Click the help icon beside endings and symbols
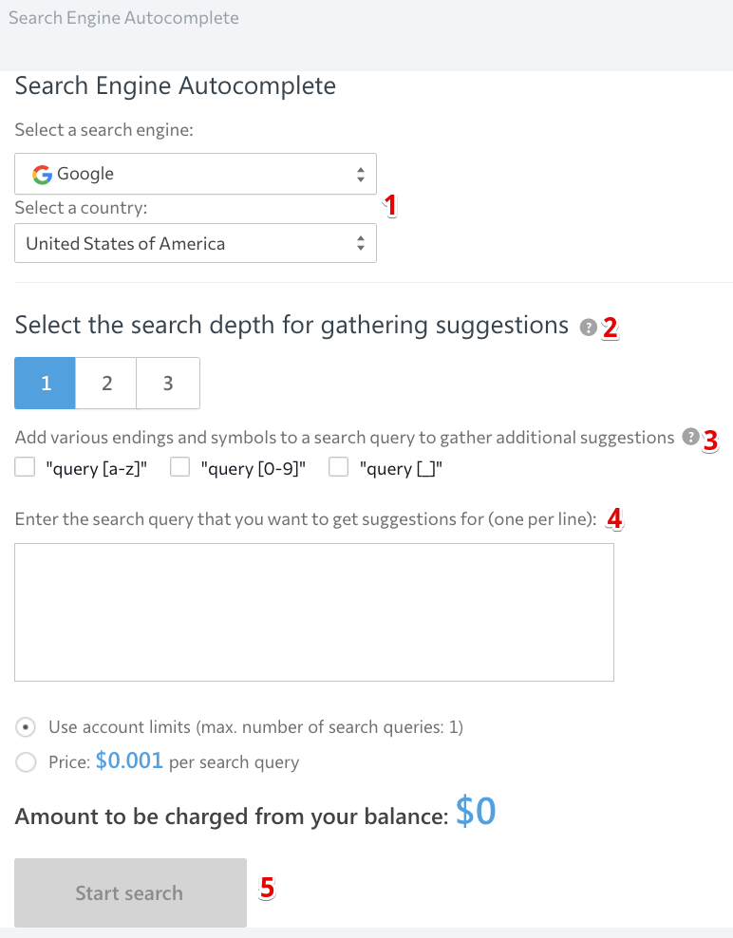 coord(690,437)
